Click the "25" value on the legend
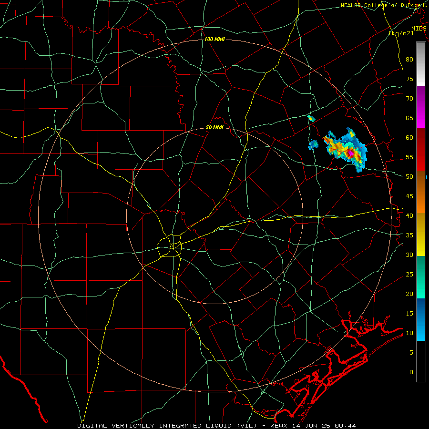 click(409, 275)
